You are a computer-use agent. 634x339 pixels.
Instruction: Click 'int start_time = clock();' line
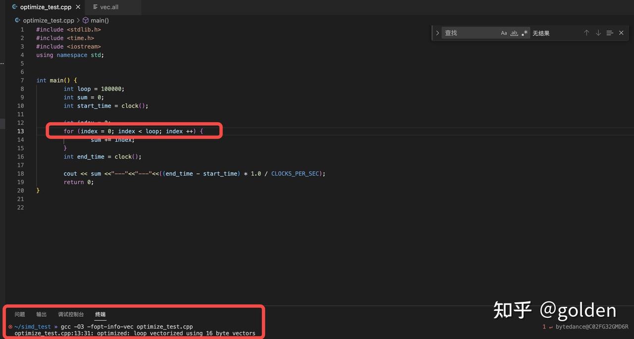[106, 106]
